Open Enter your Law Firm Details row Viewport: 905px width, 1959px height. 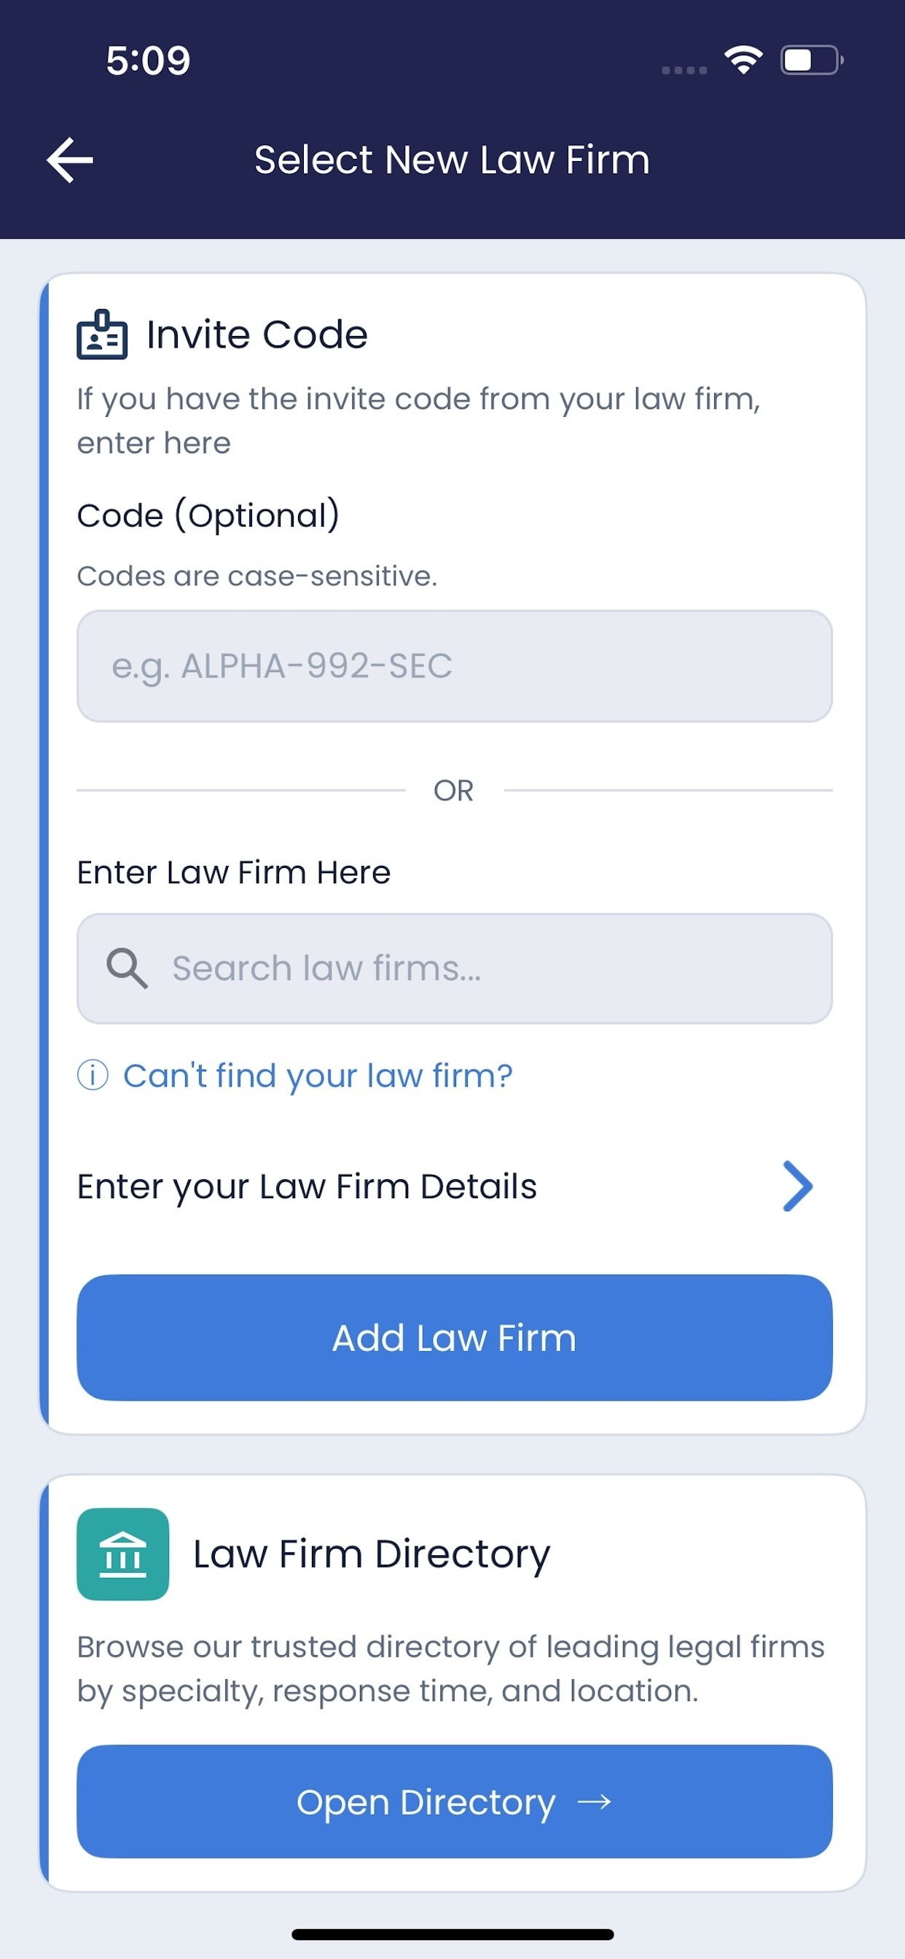(454, 1186)
